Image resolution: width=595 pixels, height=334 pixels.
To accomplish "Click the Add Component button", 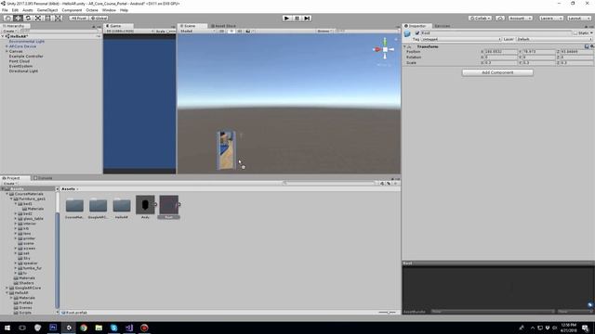I will click(497, 72).
